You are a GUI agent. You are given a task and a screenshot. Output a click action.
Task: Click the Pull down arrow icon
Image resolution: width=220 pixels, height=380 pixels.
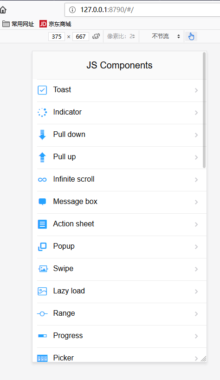click(42, 135)
